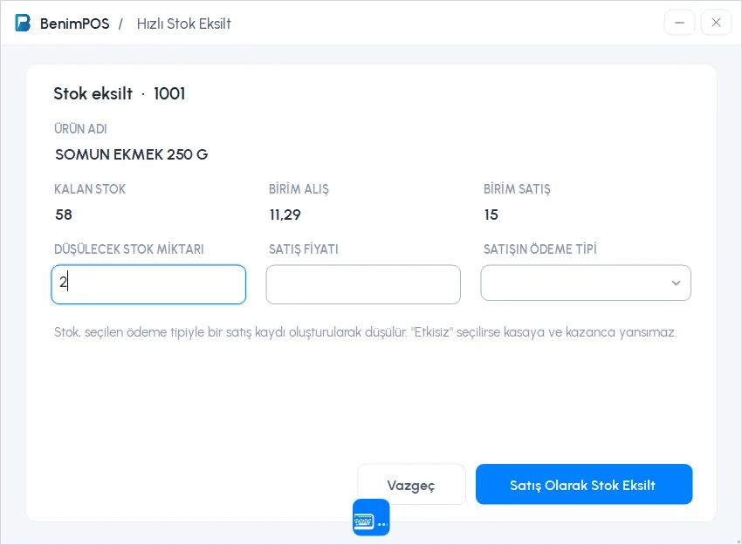The width and height of the screenshot is (742, 545).
Task: Click the Etkisiz help note text
Action: [365, 332]
